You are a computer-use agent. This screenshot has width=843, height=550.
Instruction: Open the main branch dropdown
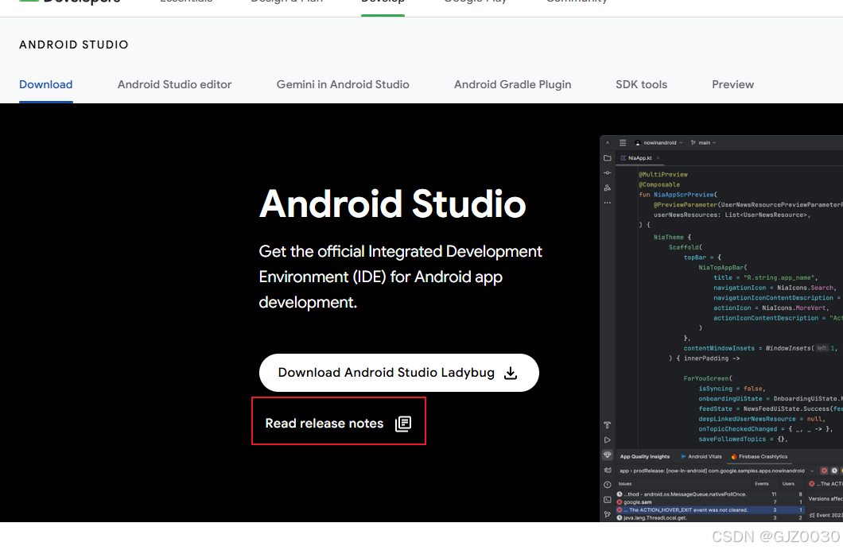coord(703,143)
